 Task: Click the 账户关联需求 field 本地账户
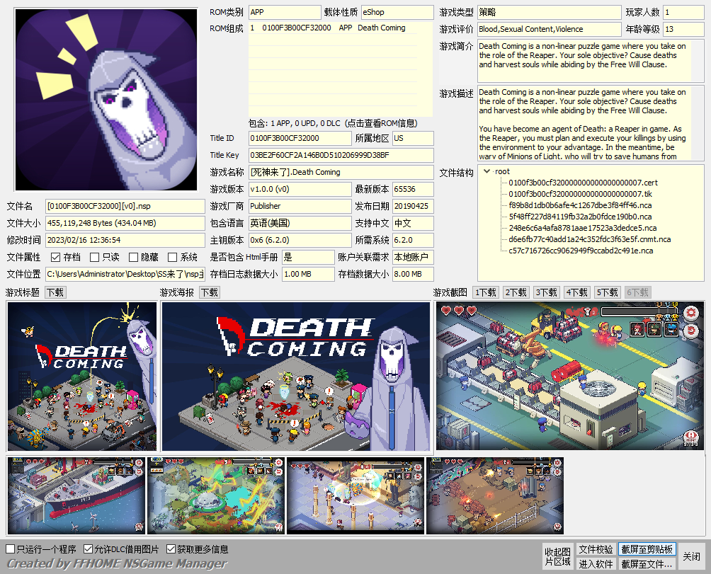coord(413,258)
